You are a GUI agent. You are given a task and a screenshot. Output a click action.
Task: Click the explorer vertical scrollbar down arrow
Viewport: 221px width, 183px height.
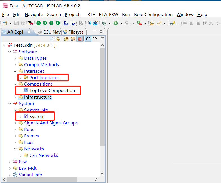[102, 173]
